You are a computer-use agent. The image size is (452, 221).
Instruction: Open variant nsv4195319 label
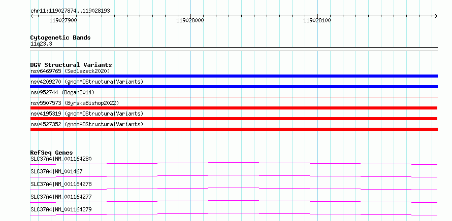point(87,114)
